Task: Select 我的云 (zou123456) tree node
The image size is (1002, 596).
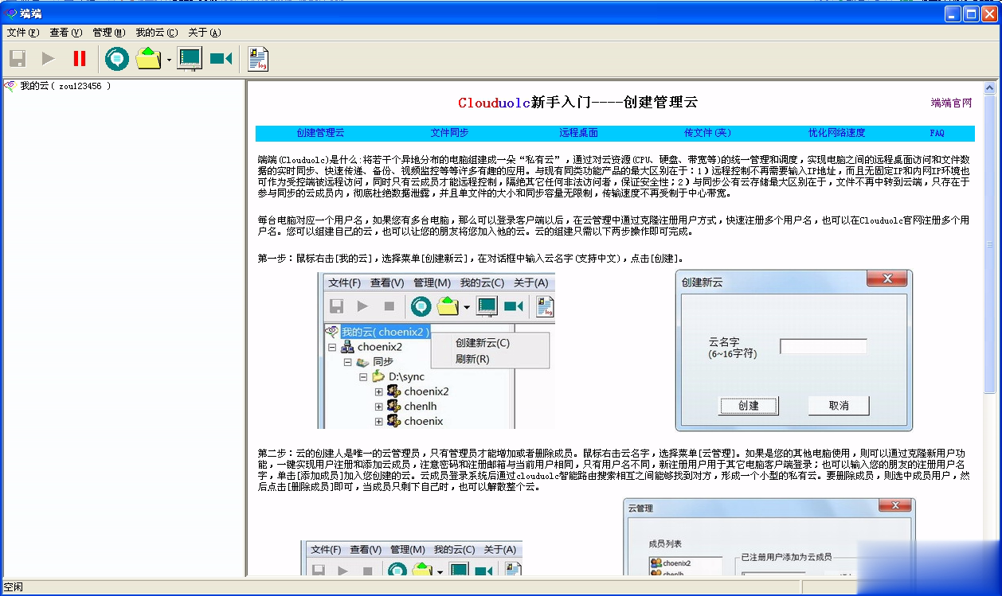Action: tap(65, 86)
